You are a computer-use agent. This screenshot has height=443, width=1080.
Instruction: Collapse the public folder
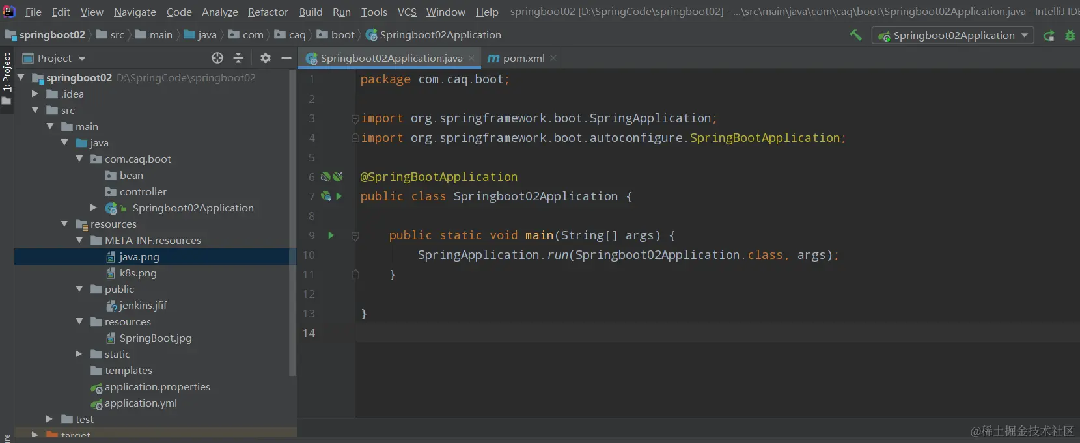[x=79, y=289]
